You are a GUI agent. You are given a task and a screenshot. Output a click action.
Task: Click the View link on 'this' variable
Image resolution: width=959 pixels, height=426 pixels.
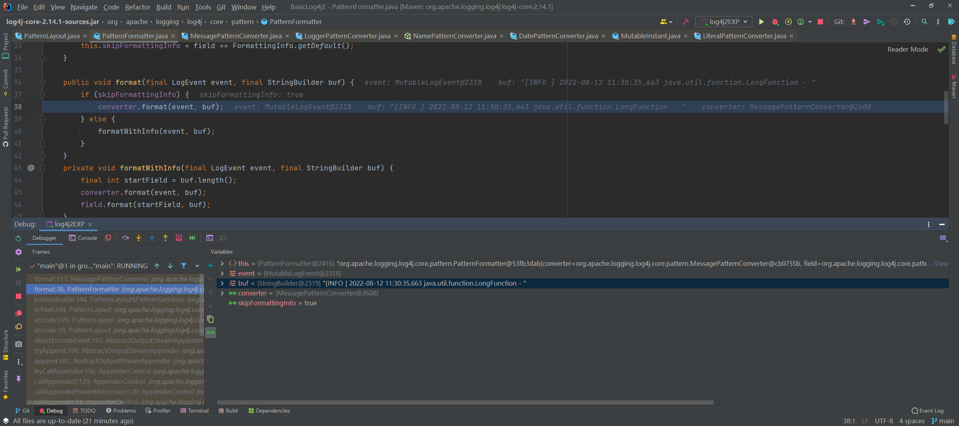coord(941,263)
